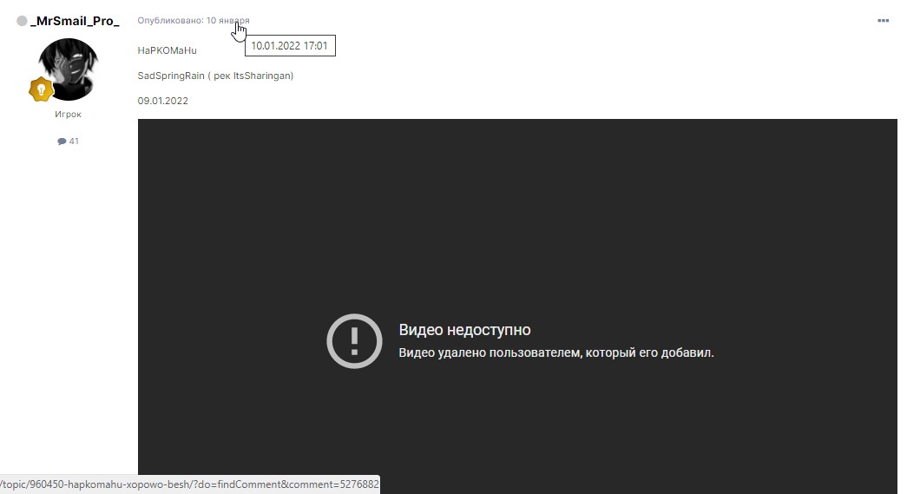
Task: Open the 10 января timestamp link
Action: pyautogui.click(x=227, y=20)
